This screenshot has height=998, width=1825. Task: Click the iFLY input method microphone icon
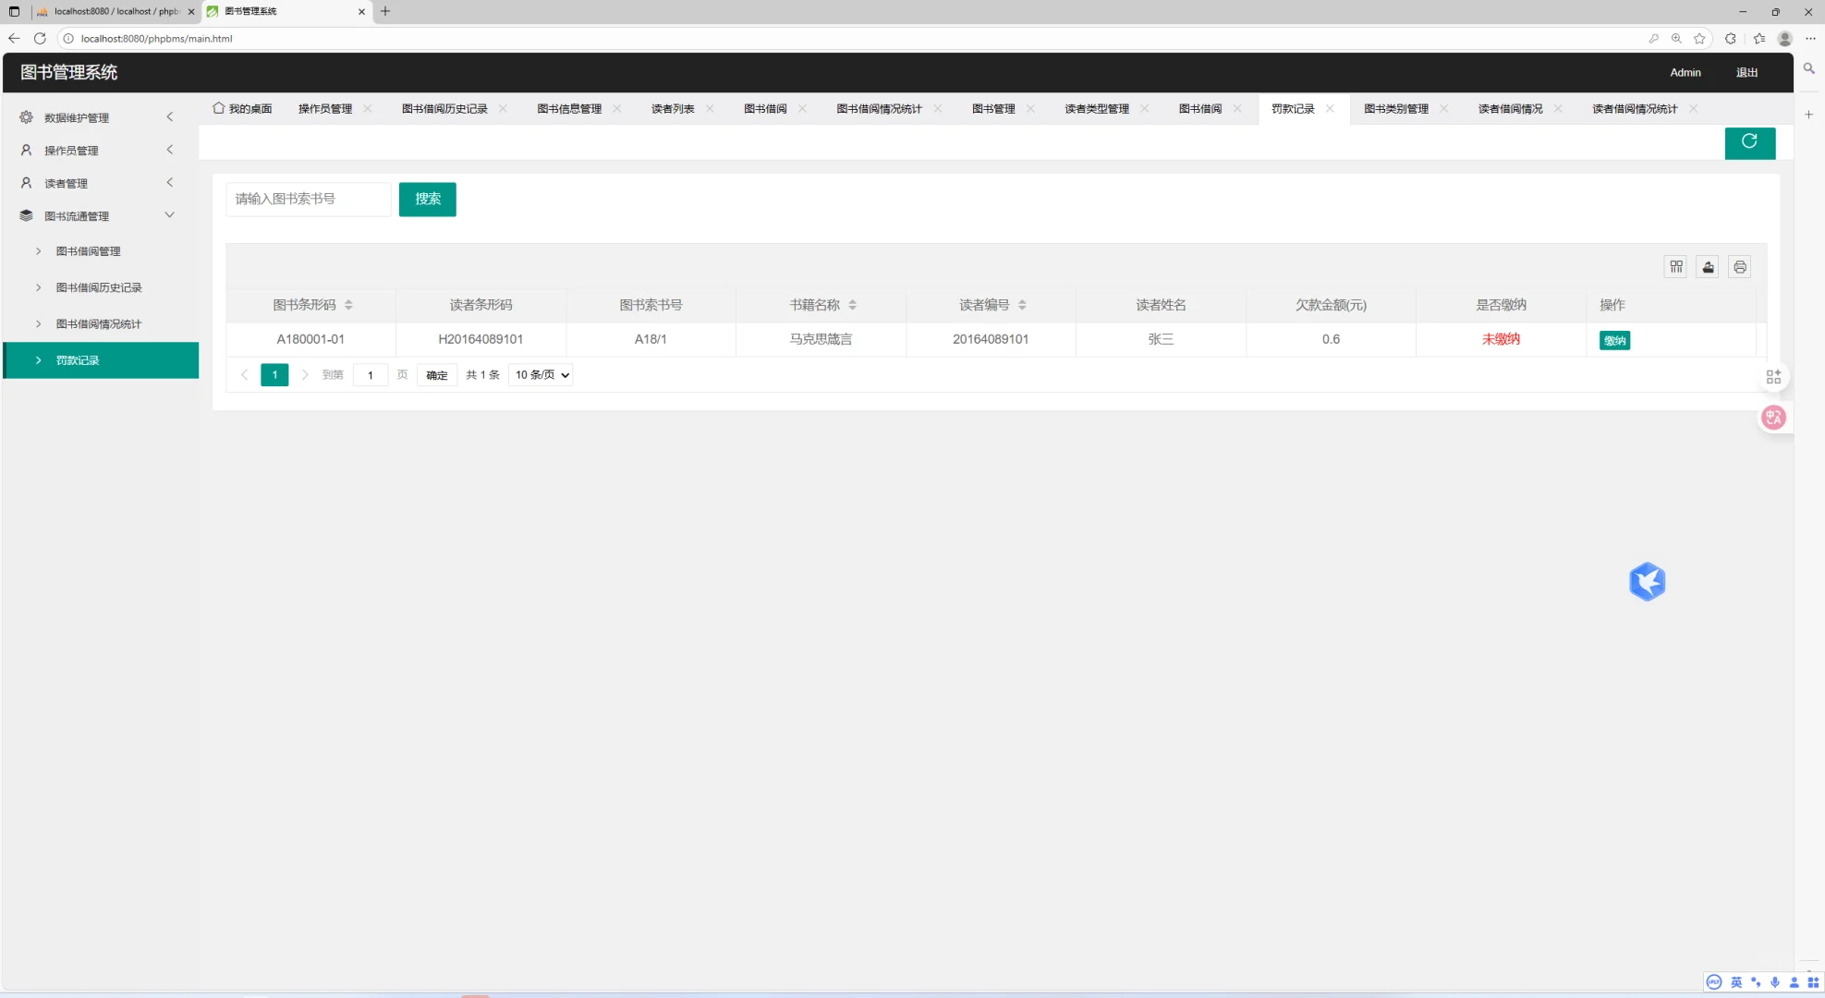click(x=1774, y=982)
